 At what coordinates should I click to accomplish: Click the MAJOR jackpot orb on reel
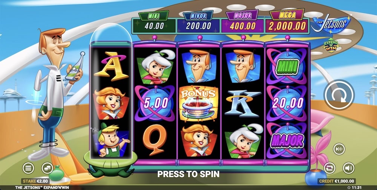tap(287, 141)
